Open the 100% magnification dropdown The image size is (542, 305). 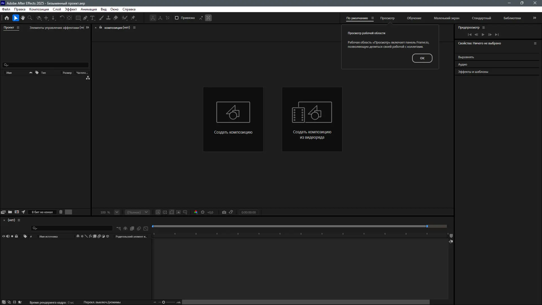[x=117, y=212]
